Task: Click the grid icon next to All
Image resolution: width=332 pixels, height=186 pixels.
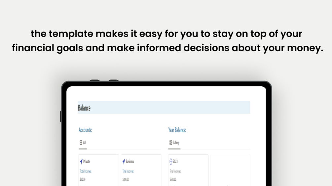Action: click(81, 143)
